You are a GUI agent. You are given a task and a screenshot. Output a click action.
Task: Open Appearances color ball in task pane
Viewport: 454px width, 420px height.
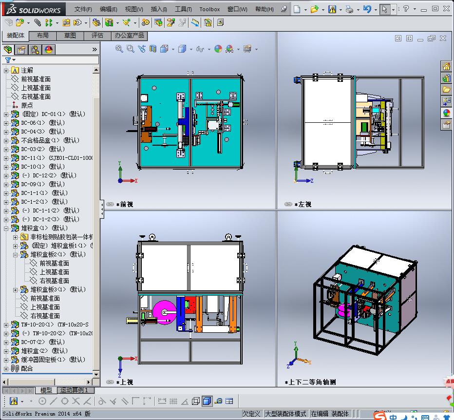pos(446,113)
